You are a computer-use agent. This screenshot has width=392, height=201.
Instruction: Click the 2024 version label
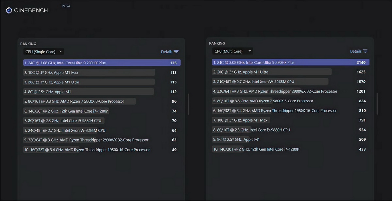[66, 6]
